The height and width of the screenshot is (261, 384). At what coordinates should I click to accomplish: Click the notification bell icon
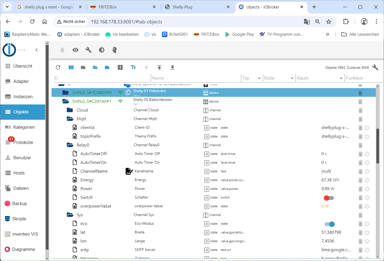click(62, 50)
